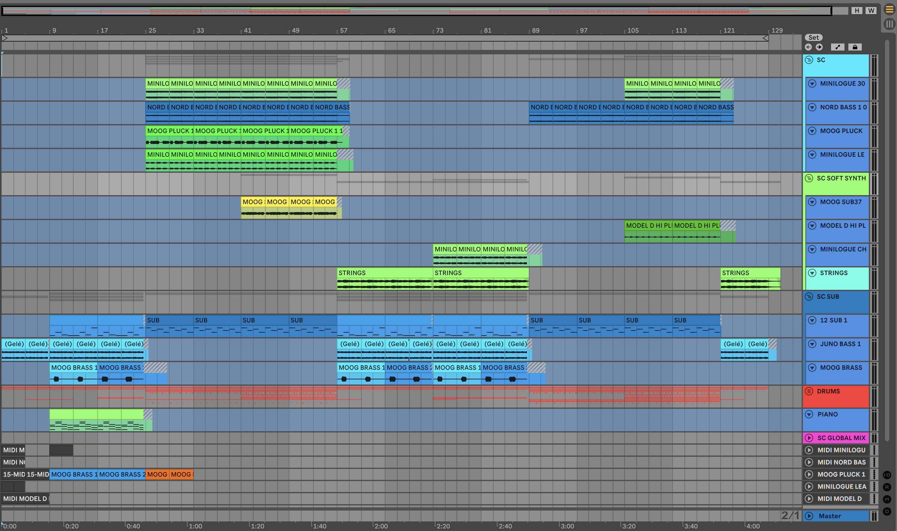Collapse the DRUMS group track

click(809, 392)
